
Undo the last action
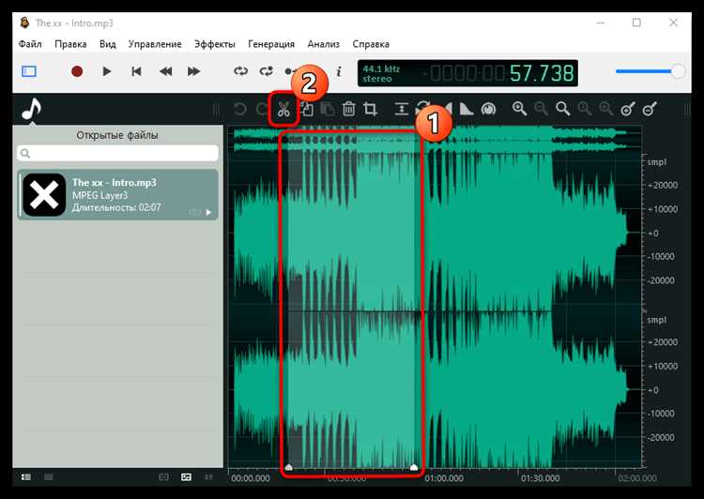click(x=240, y=109)
